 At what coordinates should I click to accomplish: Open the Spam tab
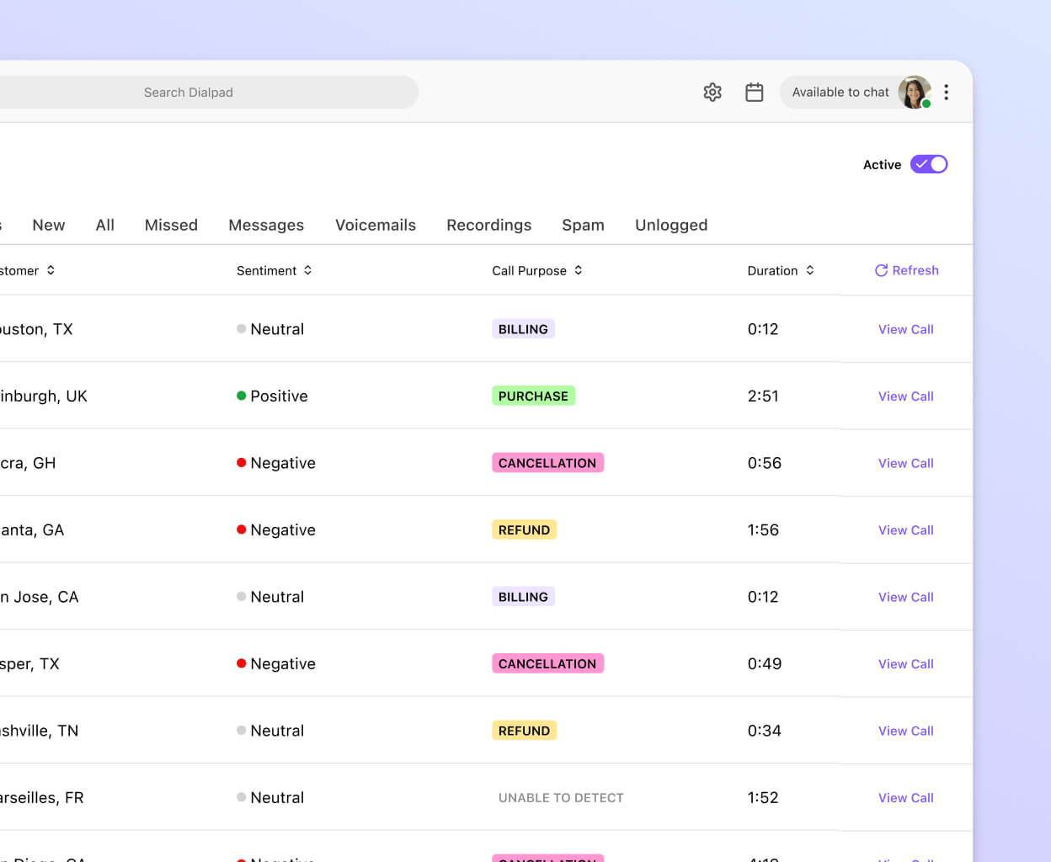tap(583, 225)
